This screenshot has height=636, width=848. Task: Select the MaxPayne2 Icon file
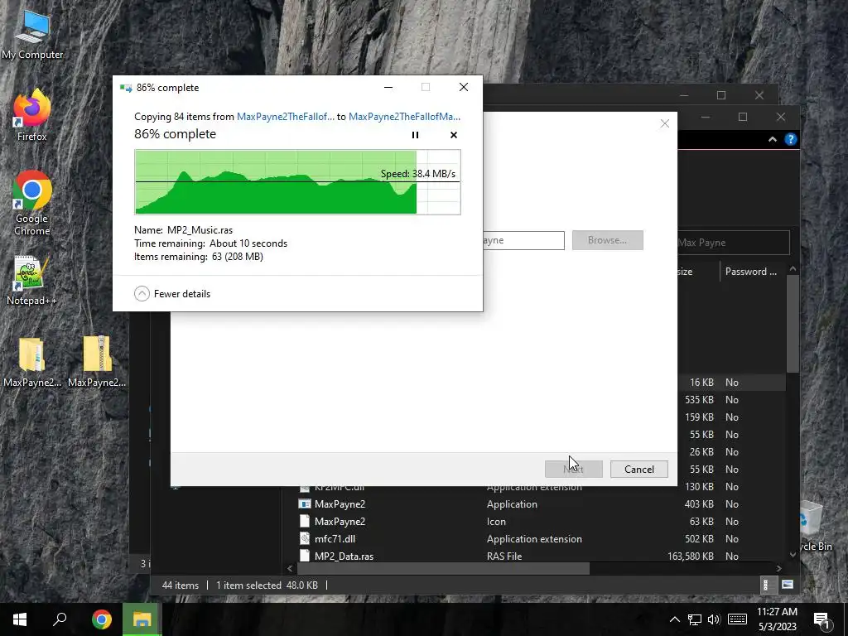point(340,522)
